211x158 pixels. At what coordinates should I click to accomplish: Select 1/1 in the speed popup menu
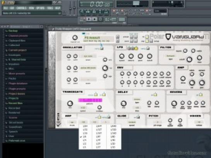tap(85, 147)
